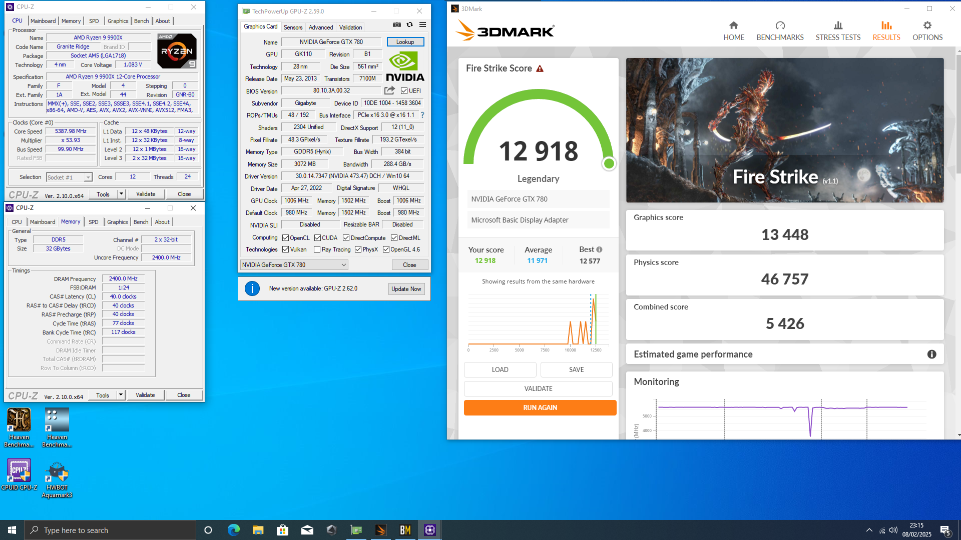Image resolution: width=961 pixels, height=540 pixels.
Task: Open the SPD tab in the top CPU-Z window
Action: [x=94, y=21]
